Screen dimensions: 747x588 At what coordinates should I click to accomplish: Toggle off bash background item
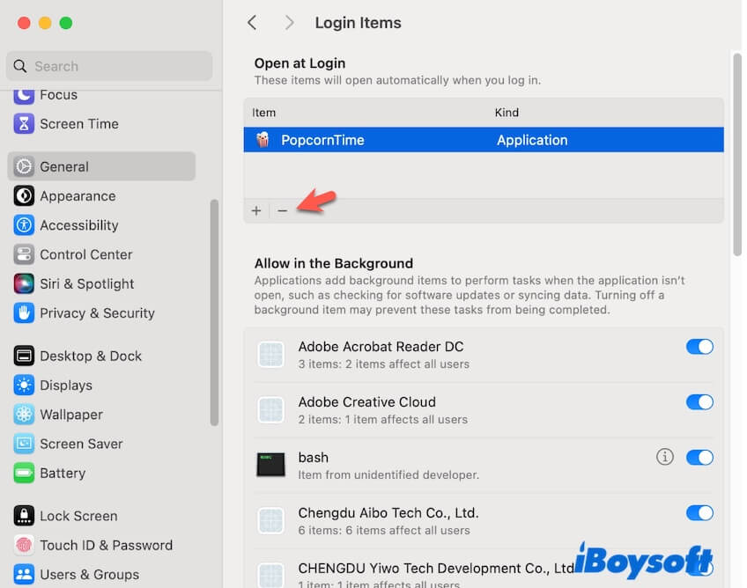click(699, 457)
